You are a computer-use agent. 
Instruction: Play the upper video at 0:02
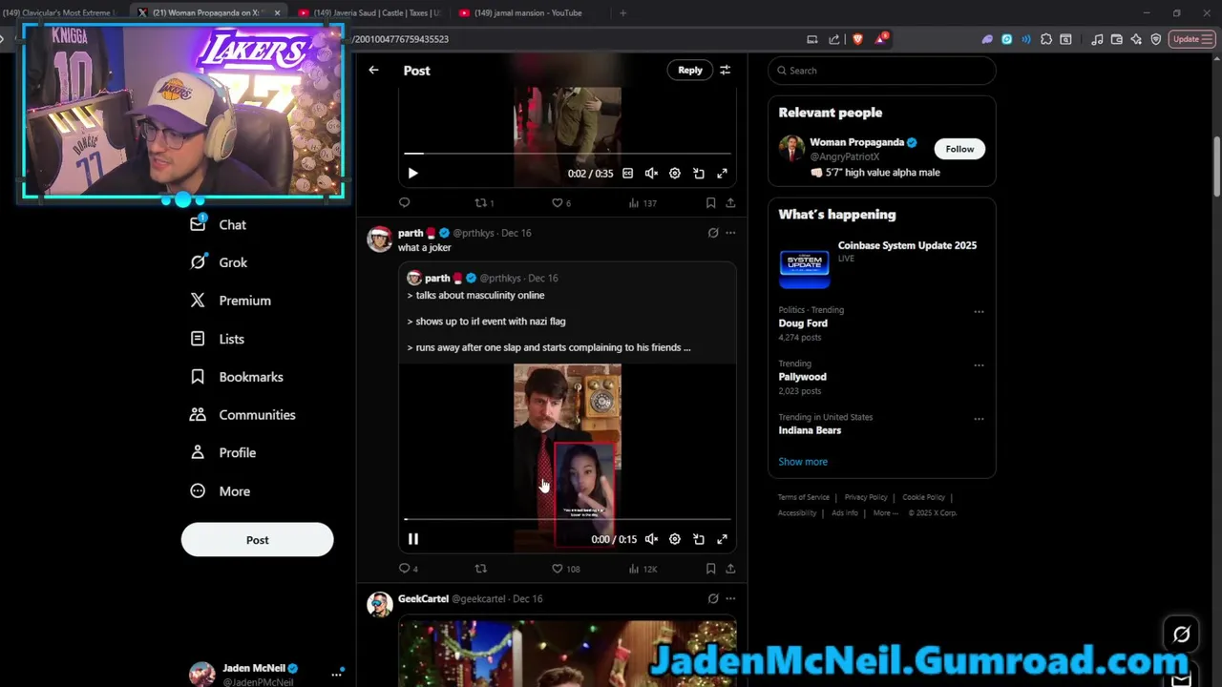pyautogui.click(x=412, y=174)
